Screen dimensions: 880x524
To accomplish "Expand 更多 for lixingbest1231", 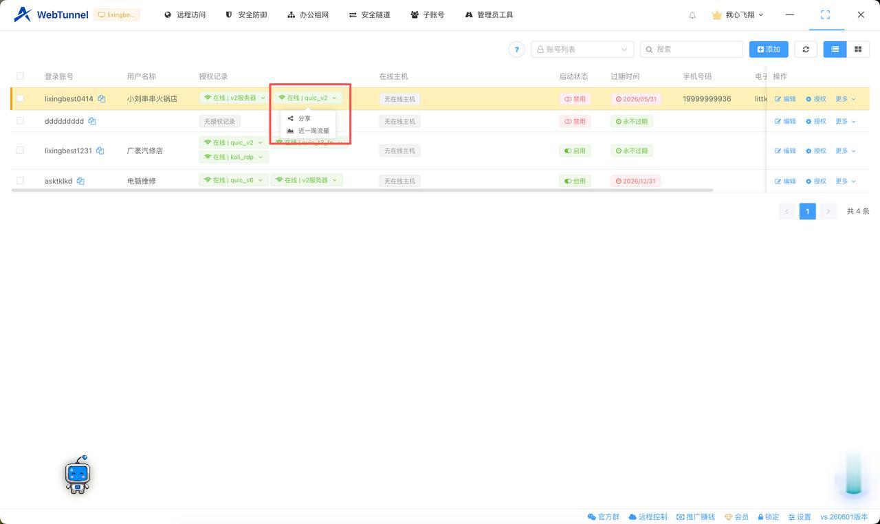I will coord(846,151).
